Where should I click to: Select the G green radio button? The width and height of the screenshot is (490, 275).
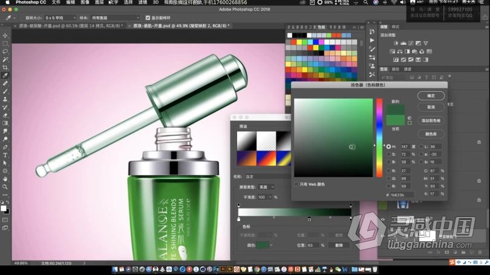(x=388, y=178)
